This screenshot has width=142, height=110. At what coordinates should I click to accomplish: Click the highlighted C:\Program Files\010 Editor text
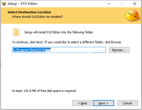pyautogui.click(x=32, y=50)
